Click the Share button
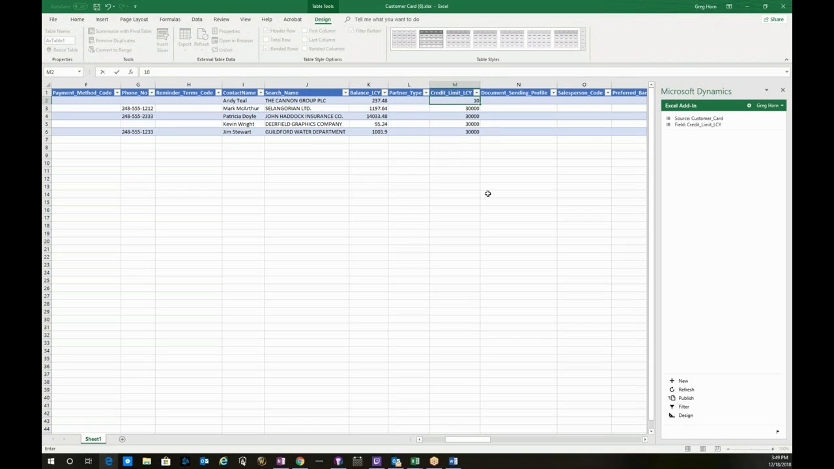 [x=774, y=19]
